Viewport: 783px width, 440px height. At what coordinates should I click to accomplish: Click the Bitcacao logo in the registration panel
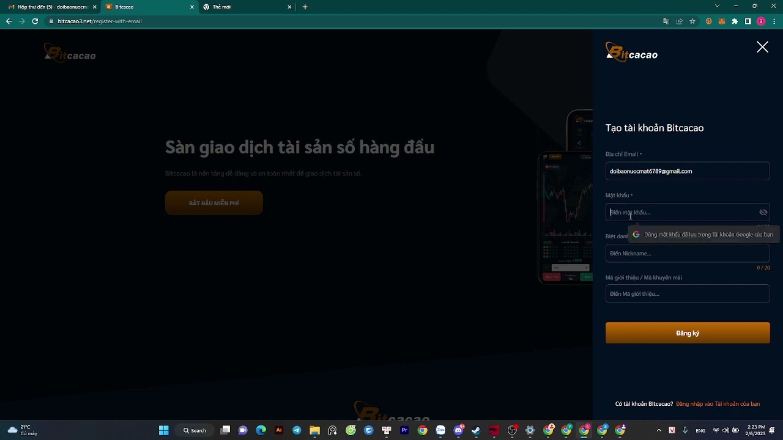click(631, 53)
